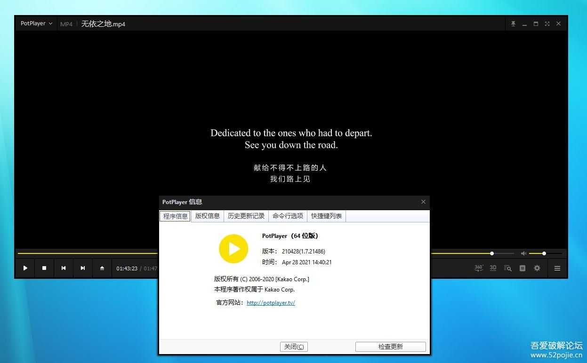Screen dimensions: 587x363
Task: Pin the player window always on top
Action: click(x=513, y=24)
